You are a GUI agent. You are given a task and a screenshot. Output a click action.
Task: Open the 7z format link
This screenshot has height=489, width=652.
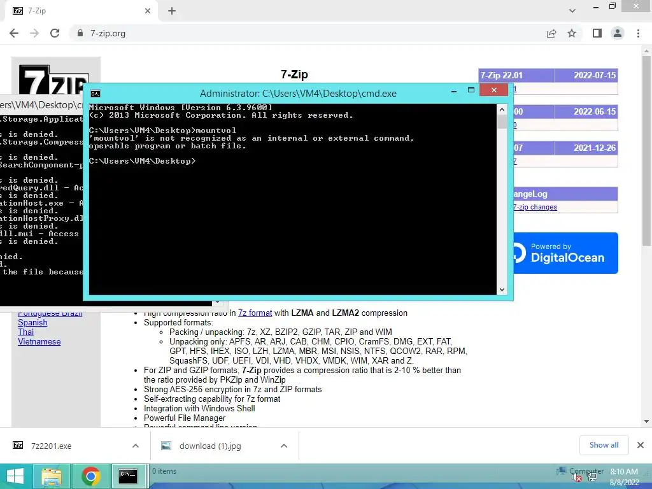click(255, 313)
